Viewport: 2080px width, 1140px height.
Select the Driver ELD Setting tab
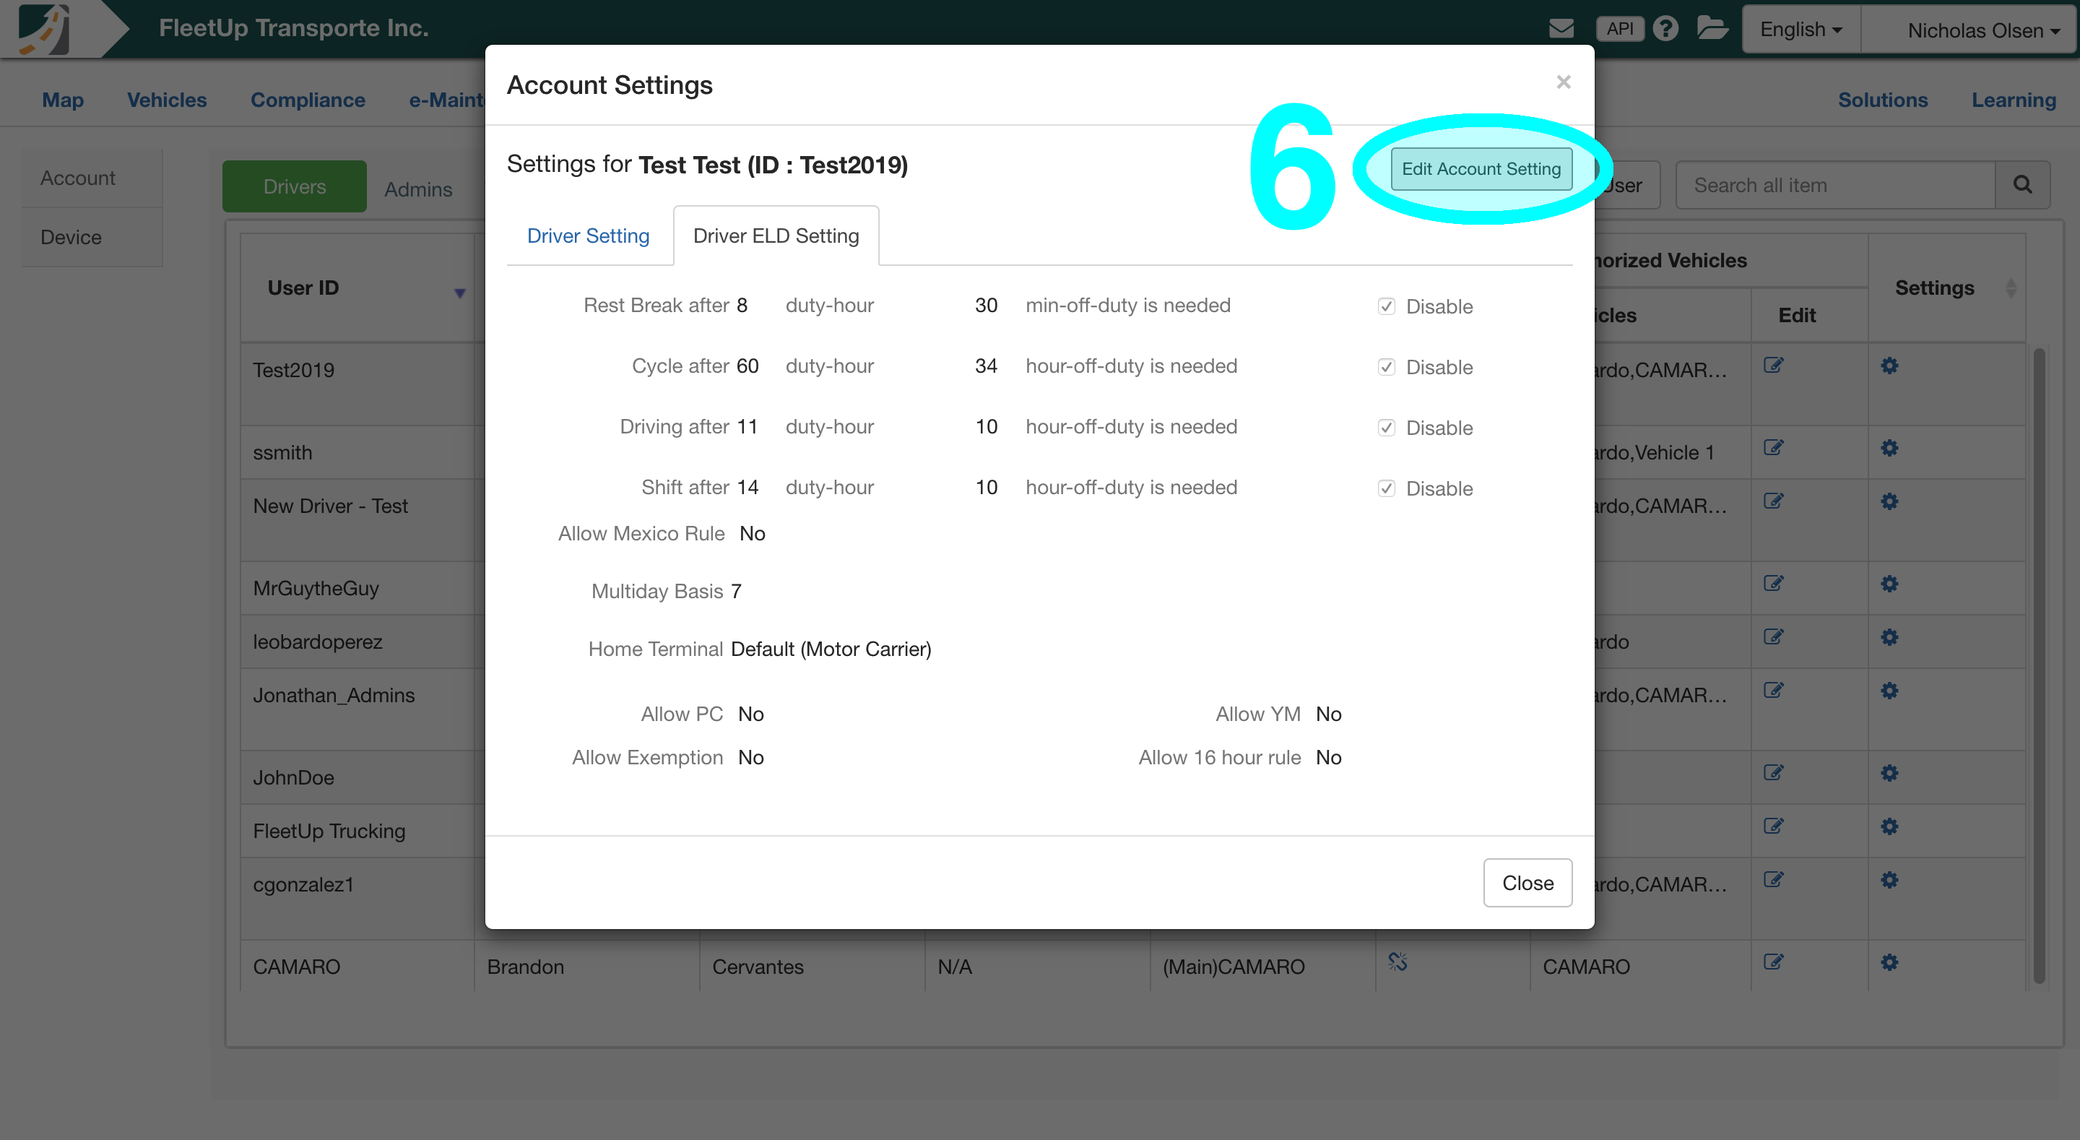(x=776, y=236)
